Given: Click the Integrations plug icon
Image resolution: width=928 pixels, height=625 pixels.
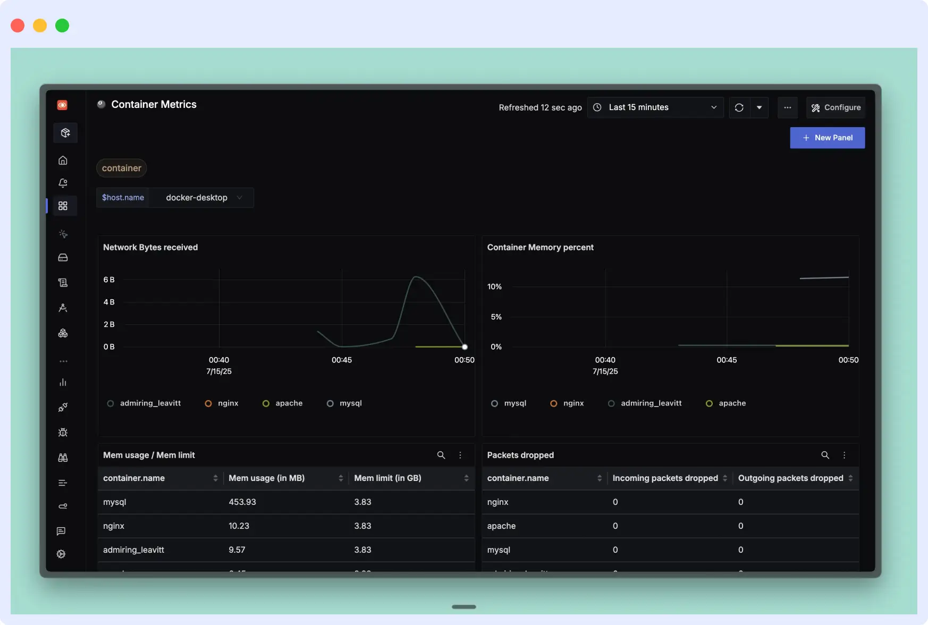Looking at the screenshot, I should [x=63, y=407].
